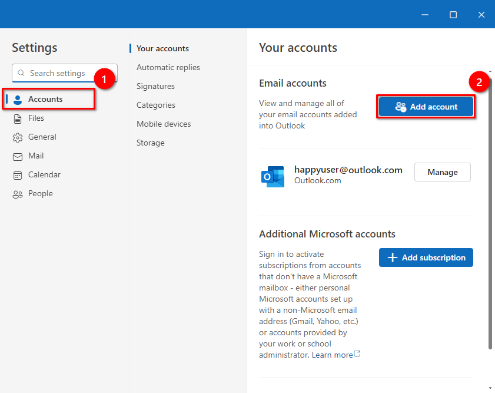The width and height of the screenshot is (495, 393).
Task: Click the Add subscription button
Action: pos(426,257)
